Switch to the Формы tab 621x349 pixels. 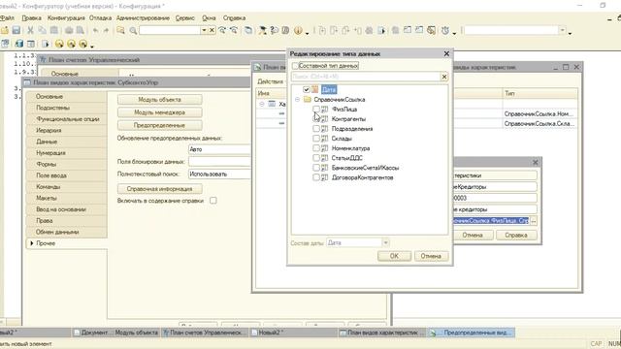coord(67,164)
